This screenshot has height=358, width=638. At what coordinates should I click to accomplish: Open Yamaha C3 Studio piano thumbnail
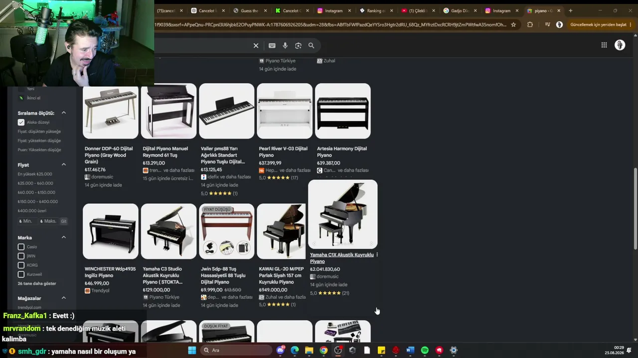(x=168, y=231)
